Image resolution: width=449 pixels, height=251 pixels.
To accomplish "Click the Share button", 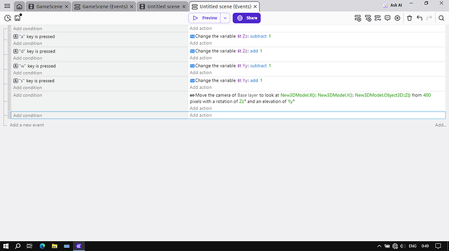I will tap(247, 18).
